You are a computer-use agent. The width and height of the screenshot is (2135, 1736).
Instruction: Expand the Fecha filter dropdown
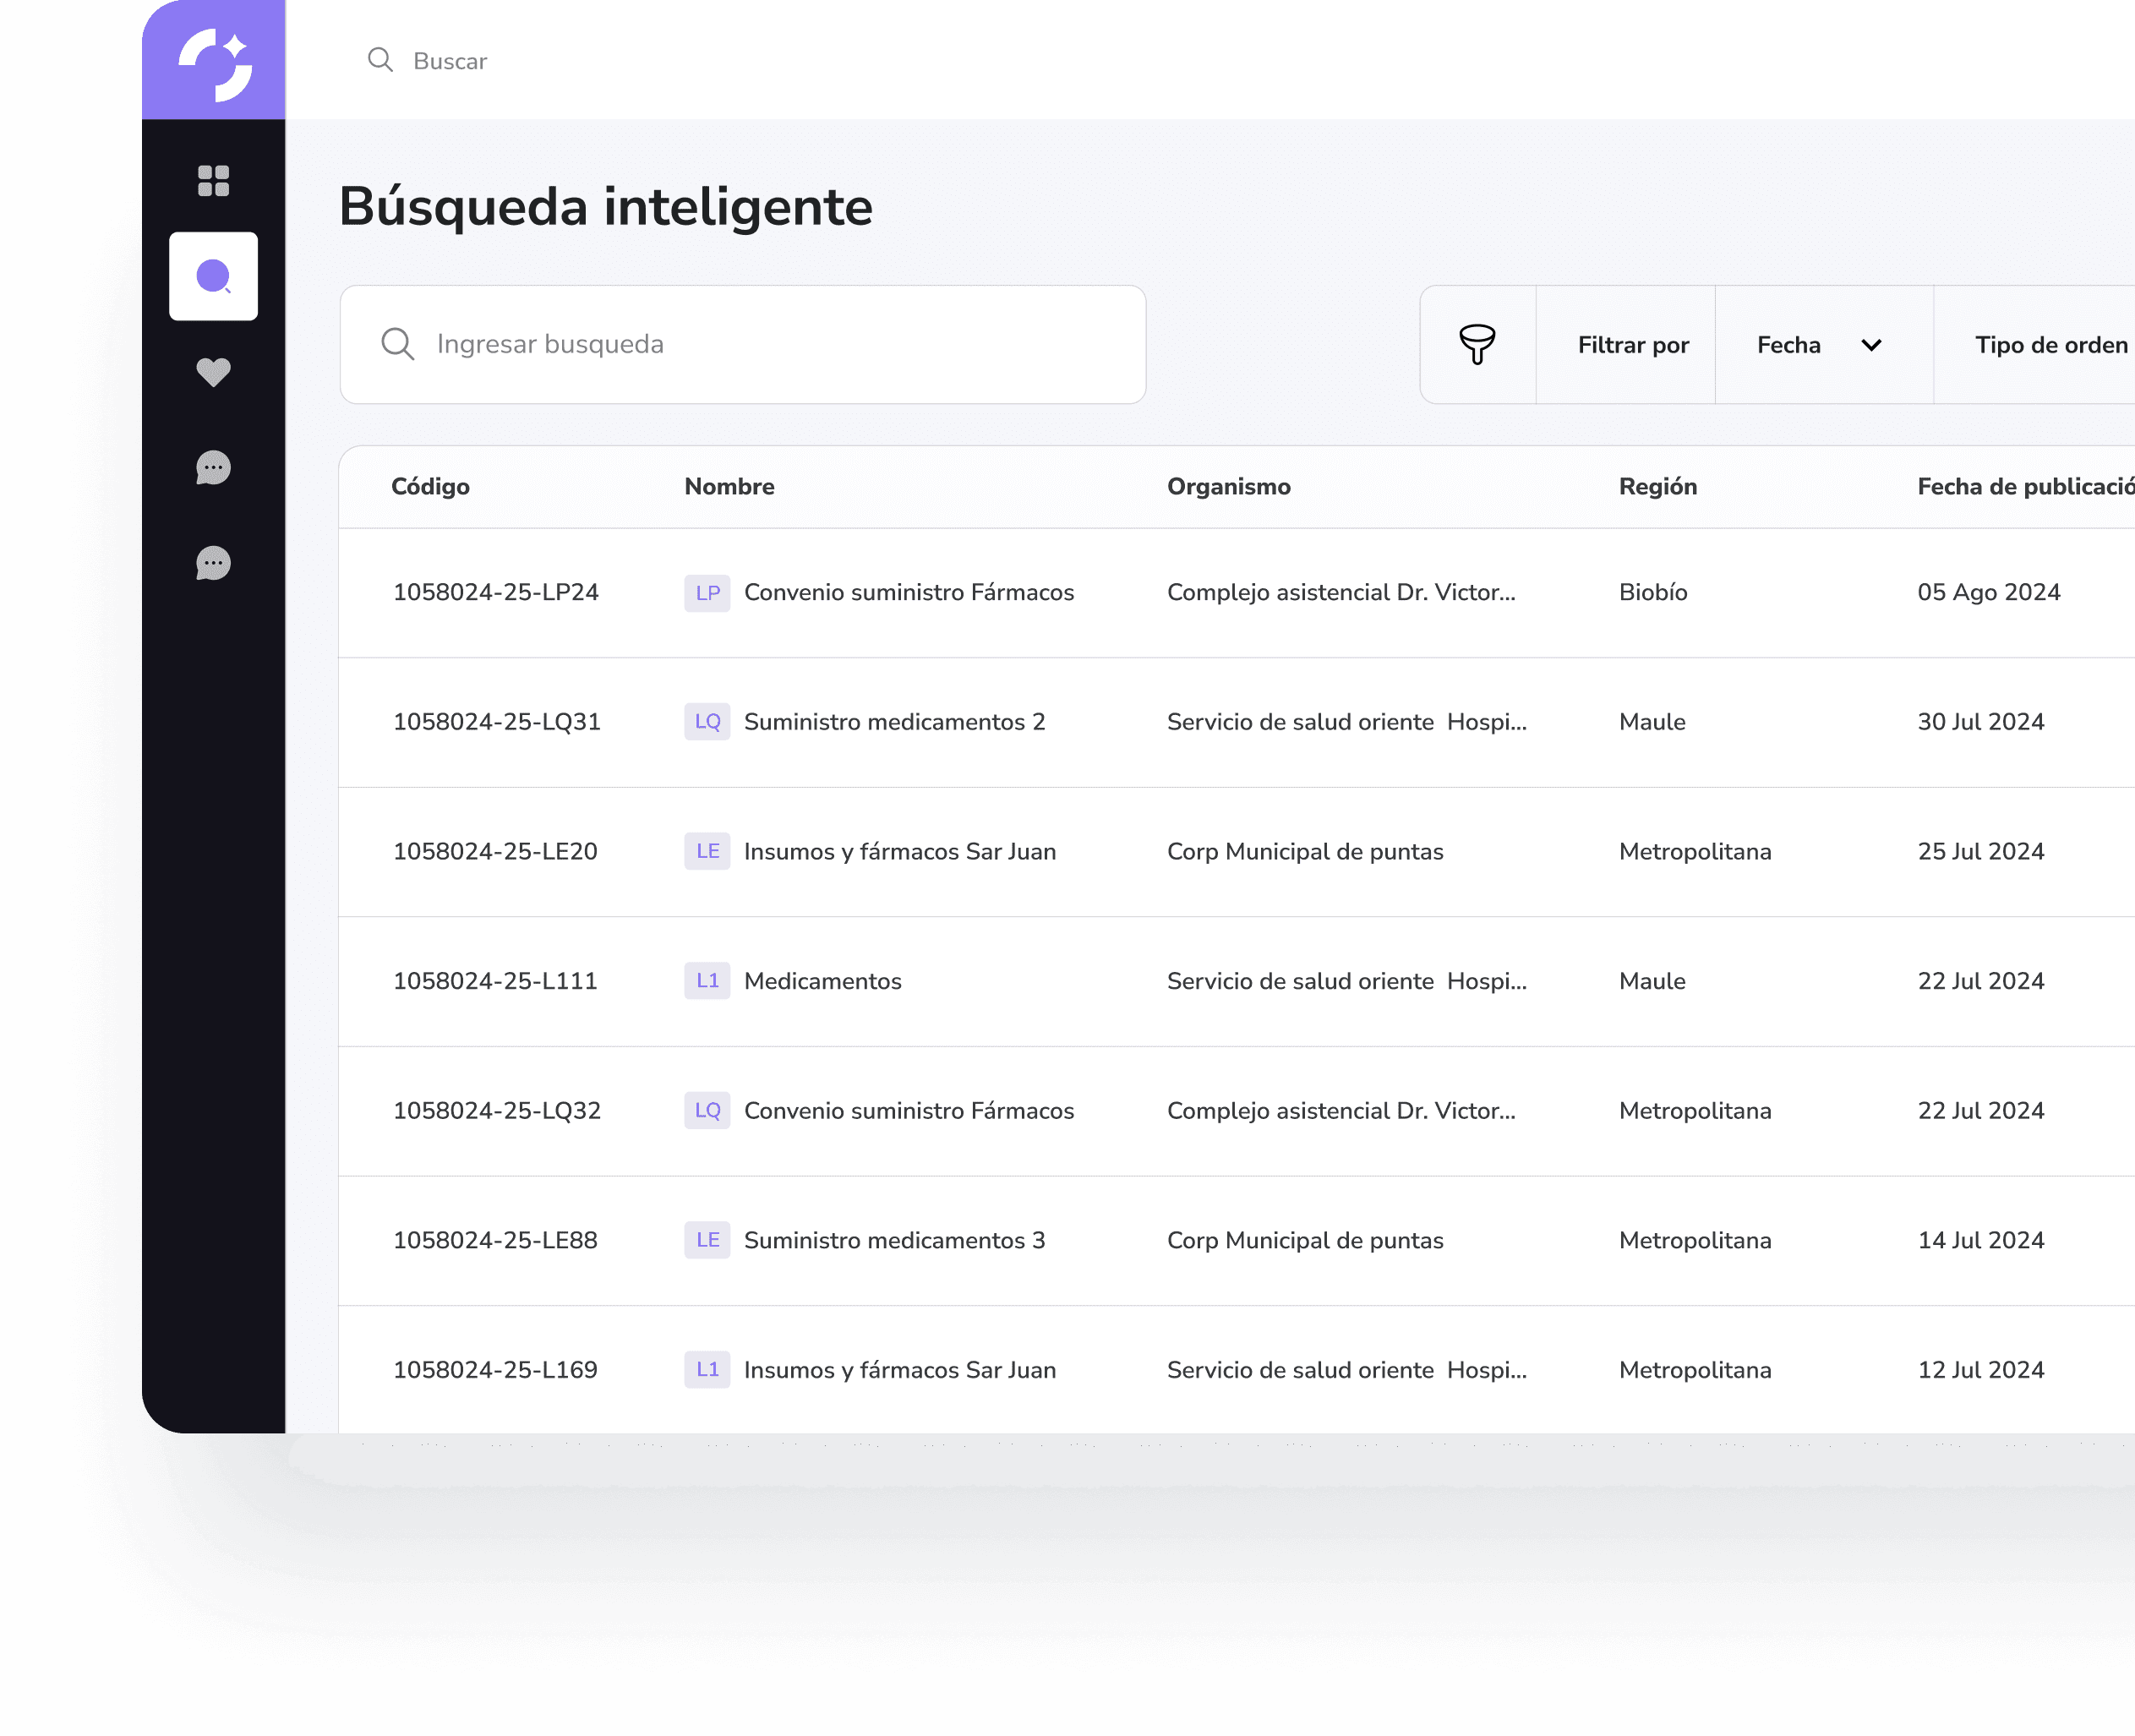click(x=1824, y=345)
